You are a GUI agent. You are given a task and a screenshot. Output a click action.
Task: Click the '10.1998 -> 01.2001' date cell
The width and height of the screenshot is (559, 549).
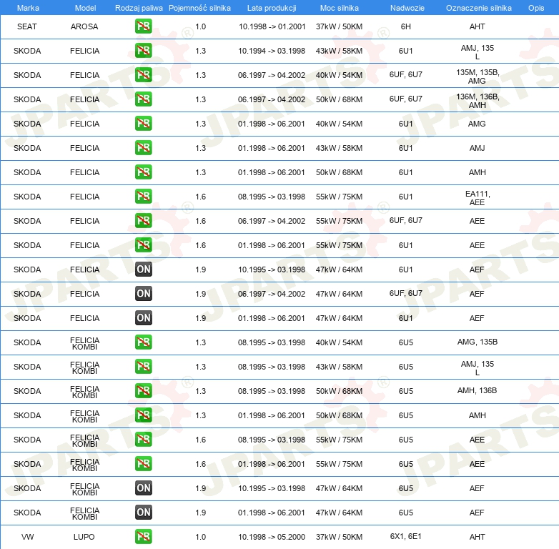(x=272, y=26)
